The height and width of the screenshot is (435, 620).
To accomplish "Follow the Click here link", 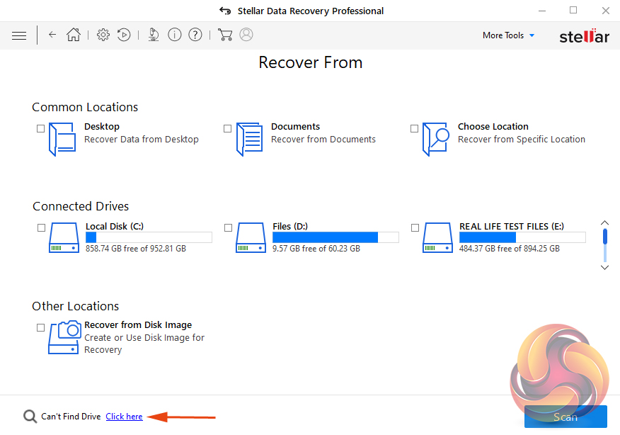I will click(x=124, y=417).
